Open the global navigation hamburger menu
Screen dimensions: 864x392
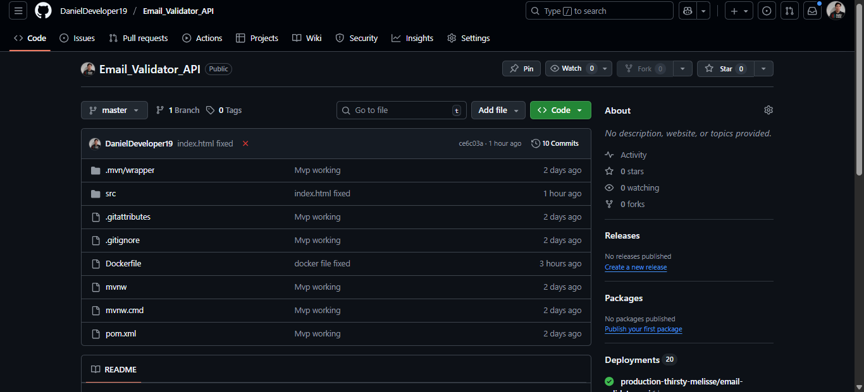tap(18, 10)
